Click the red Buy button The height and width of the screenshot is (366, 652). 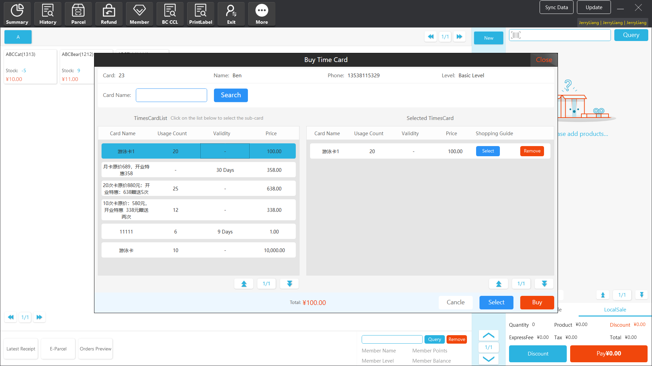[537, 302]
